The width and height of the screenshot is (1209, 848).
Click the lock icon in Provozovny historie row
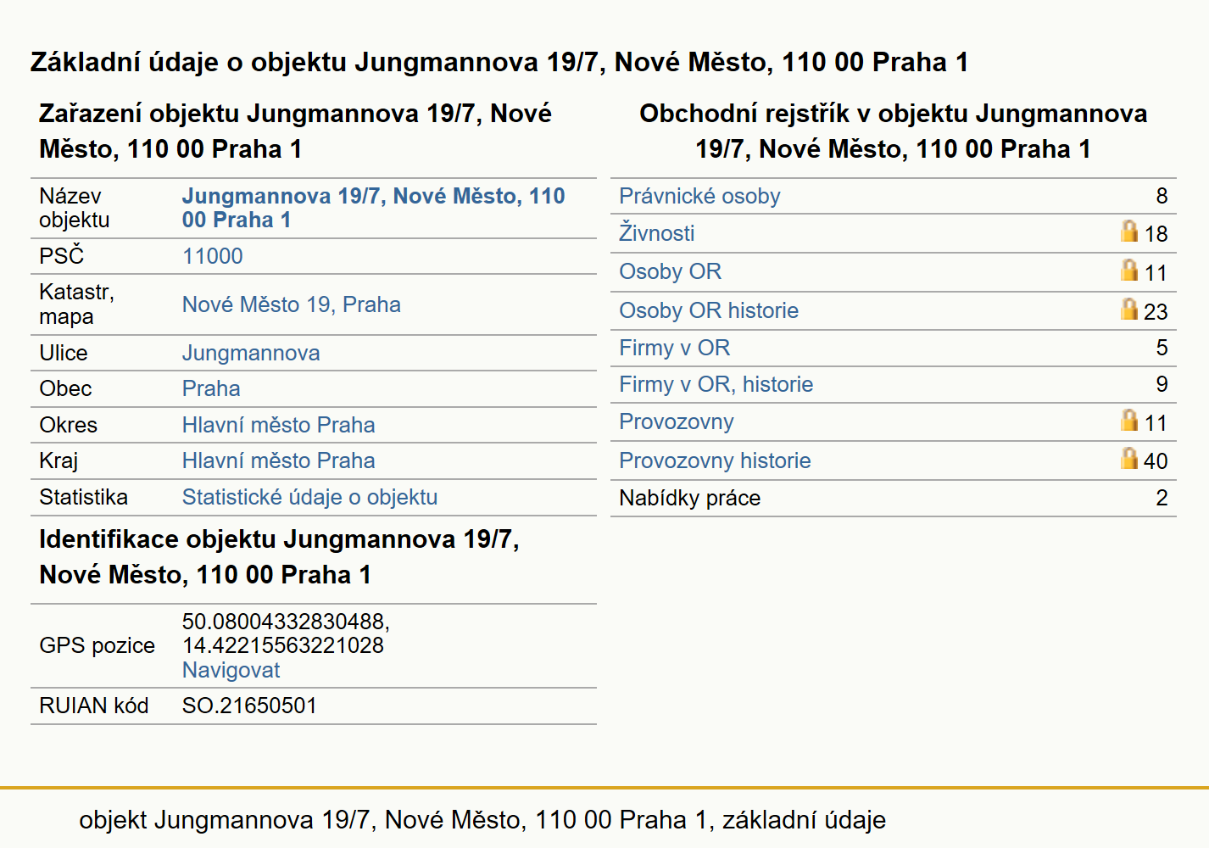1128,458
